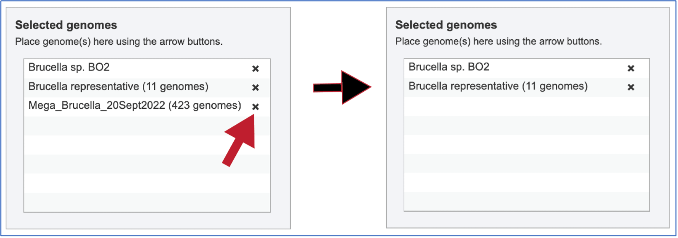Select Brucella representative row in left list
Screen dimensions: 678x238
(x=147, y=87)
